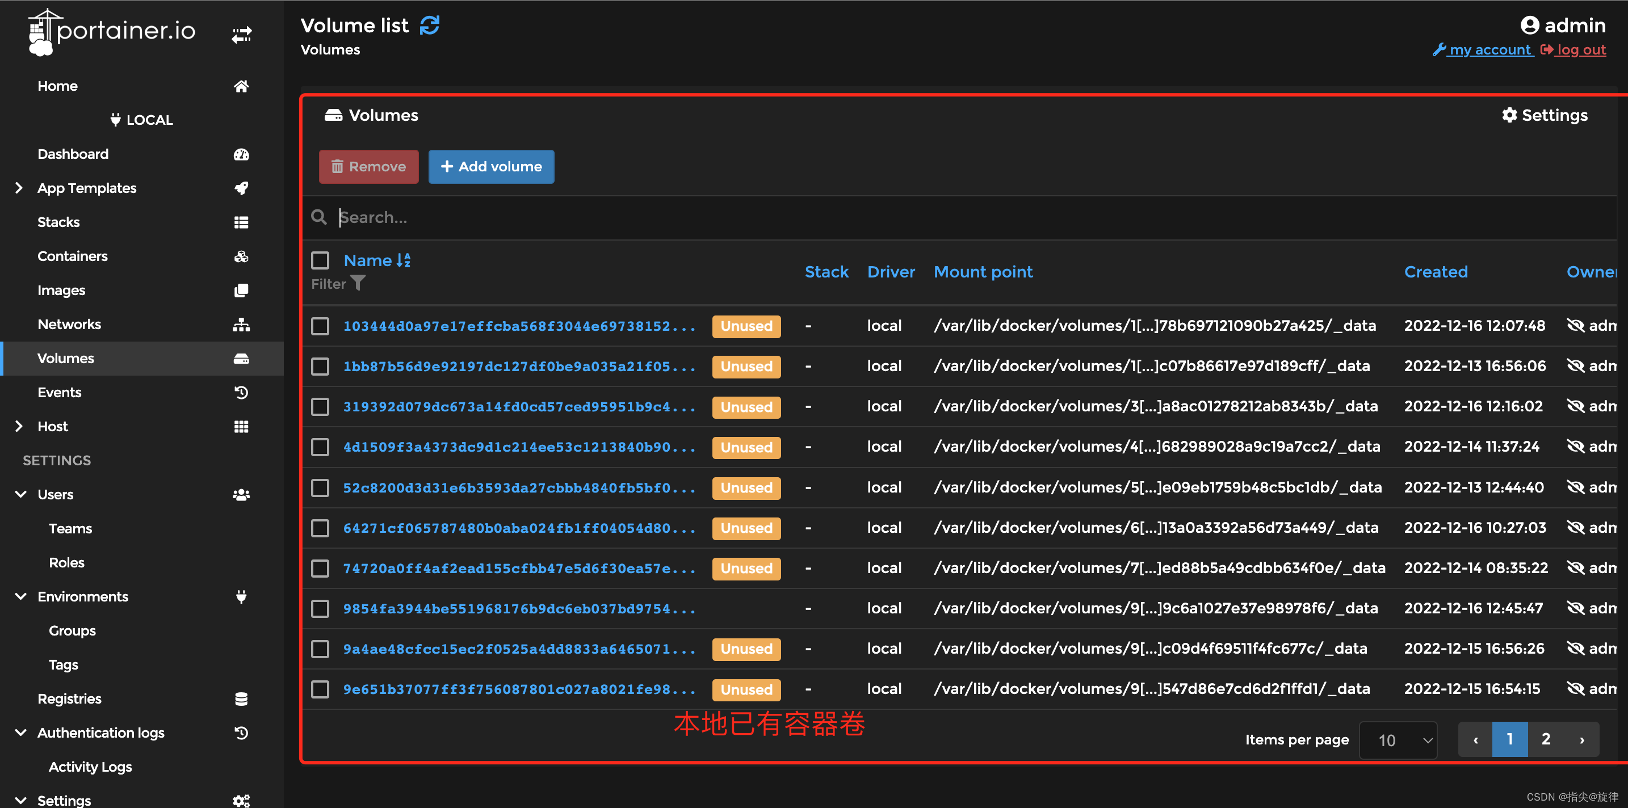This screenshot has height=808, width=1628.
Task: Click the Name column sort icon
Action: [x=404, y=260]
